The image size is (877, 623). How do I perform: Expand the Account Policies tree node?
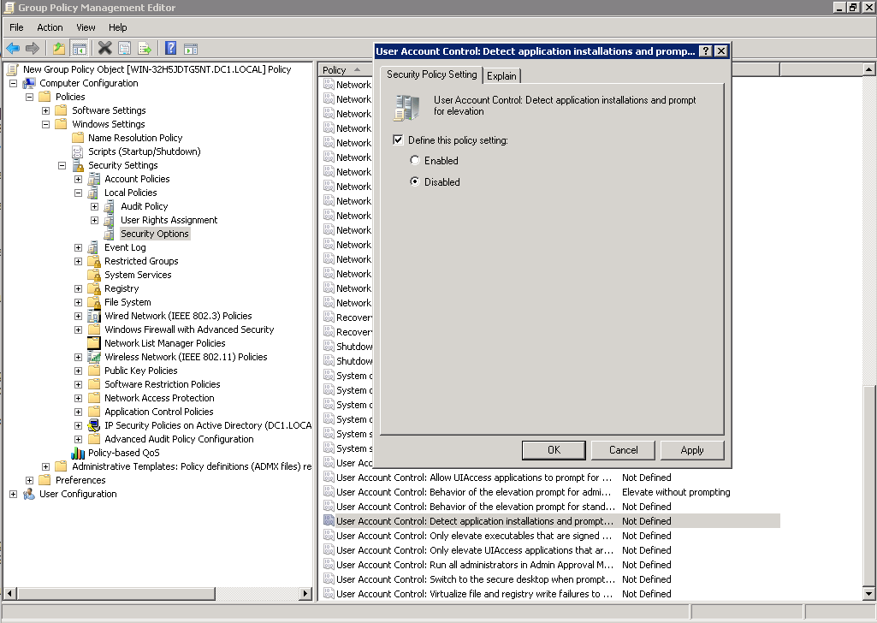[79, 179]
